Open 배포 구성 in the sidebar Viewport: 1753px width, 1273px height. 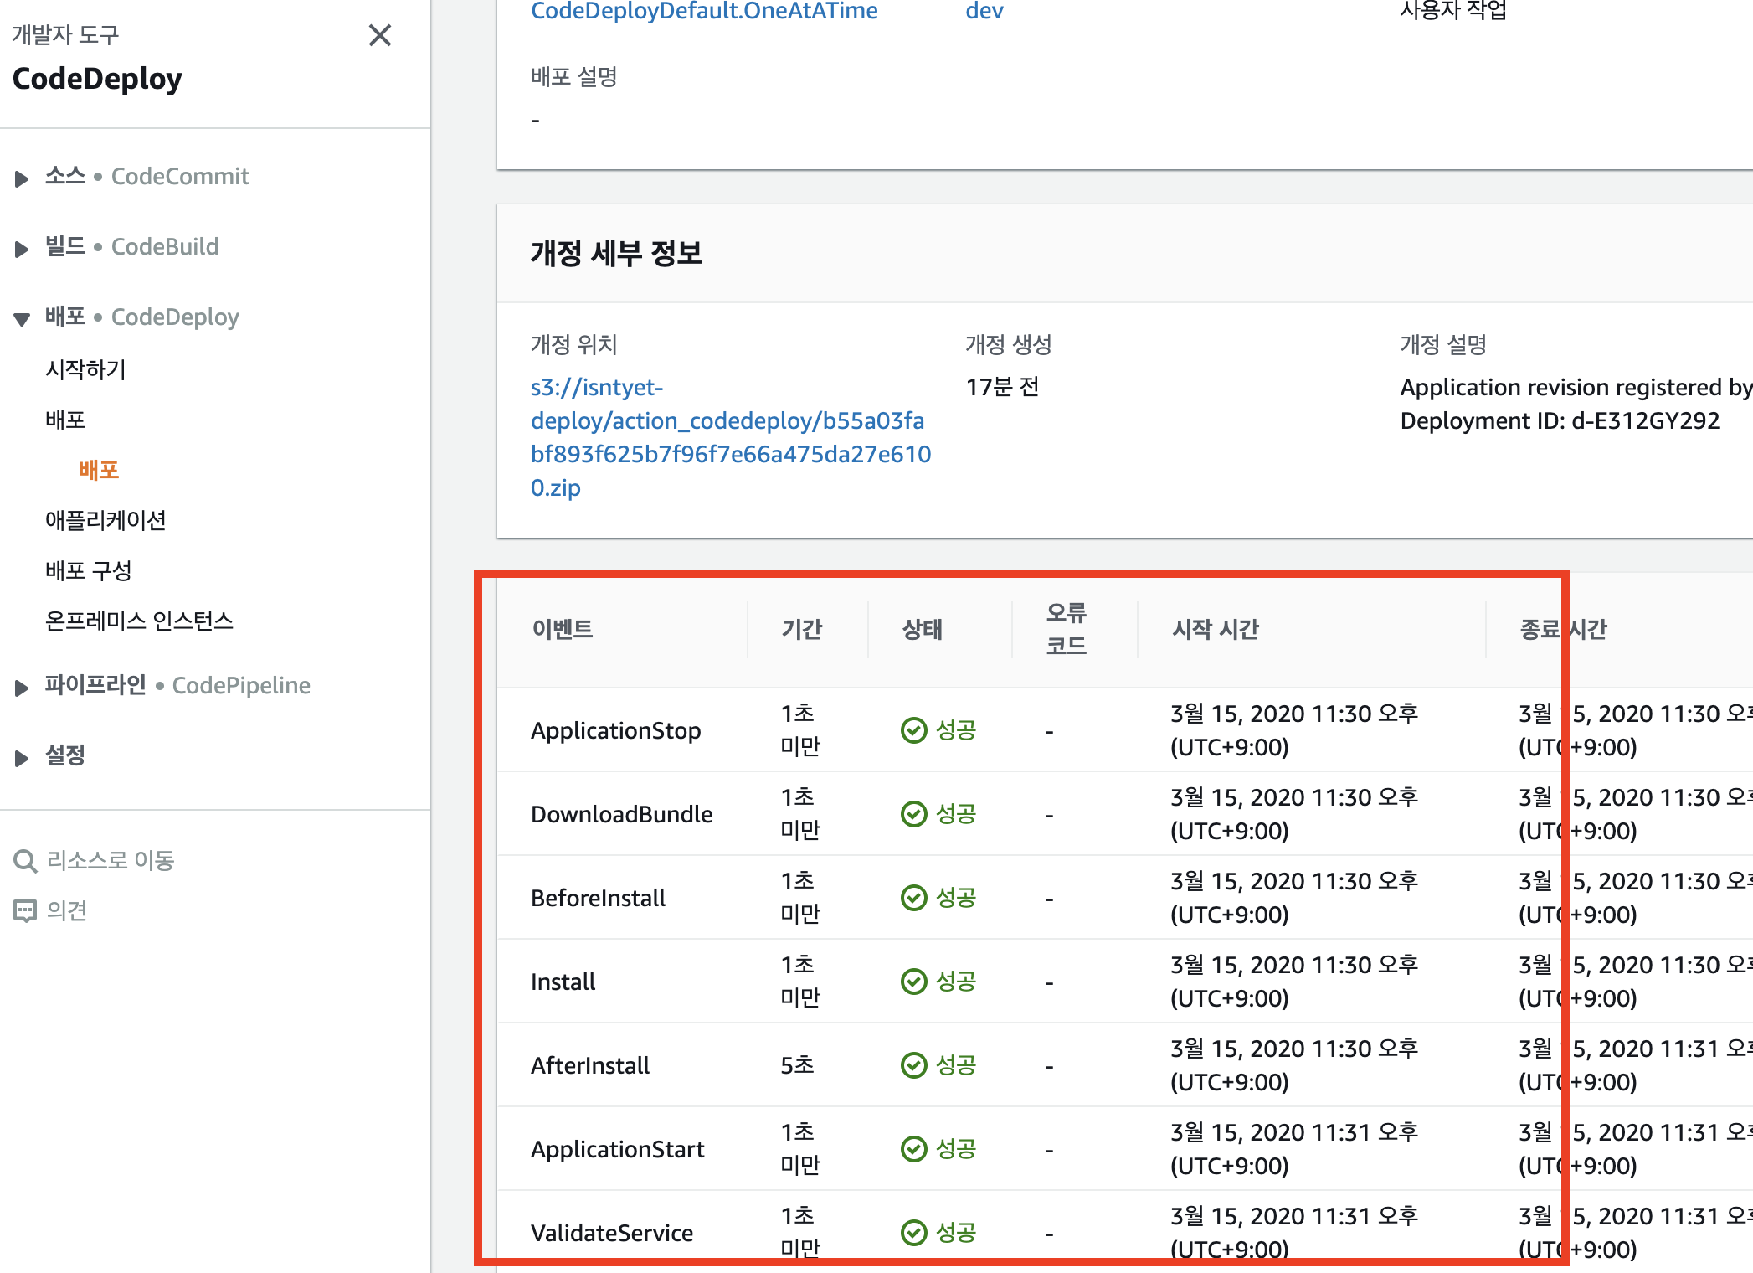89,570
